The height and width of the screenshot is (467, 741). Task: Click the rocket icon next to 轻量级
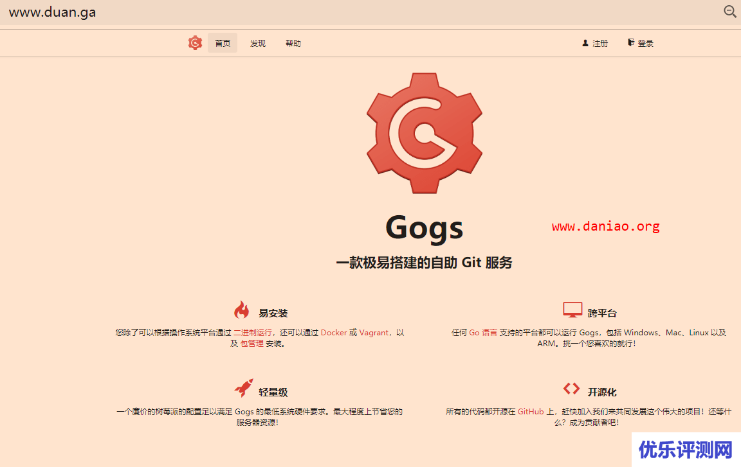tap(244, 388)
